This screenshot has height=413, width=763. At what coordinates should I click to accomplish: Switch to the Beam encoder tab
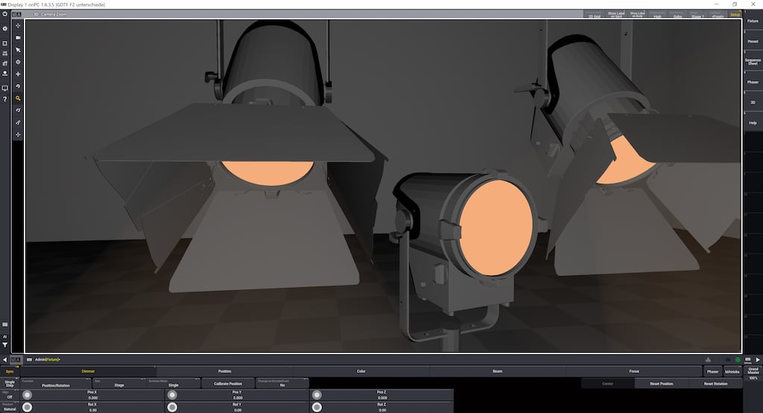(497, 371)
